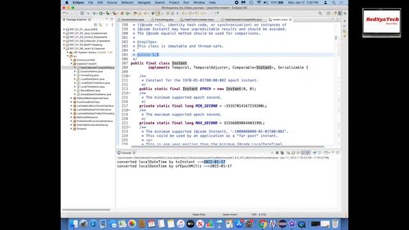Close the Instant.class tab
Screen dimensions: 409x230
click(x=290, y=20)
